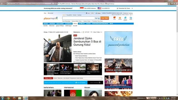Click Harlem Shake trending search
Screen dimensions: 178x100
pyautogui.click(x=87, y=21)
